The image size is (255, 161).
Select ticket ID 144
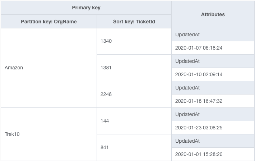coord(105,121)
